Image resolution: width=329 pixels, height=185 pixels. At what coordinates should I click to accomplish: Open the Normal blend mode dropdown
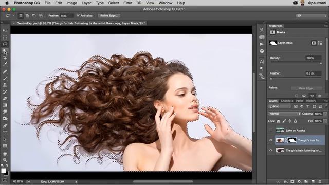284,114
